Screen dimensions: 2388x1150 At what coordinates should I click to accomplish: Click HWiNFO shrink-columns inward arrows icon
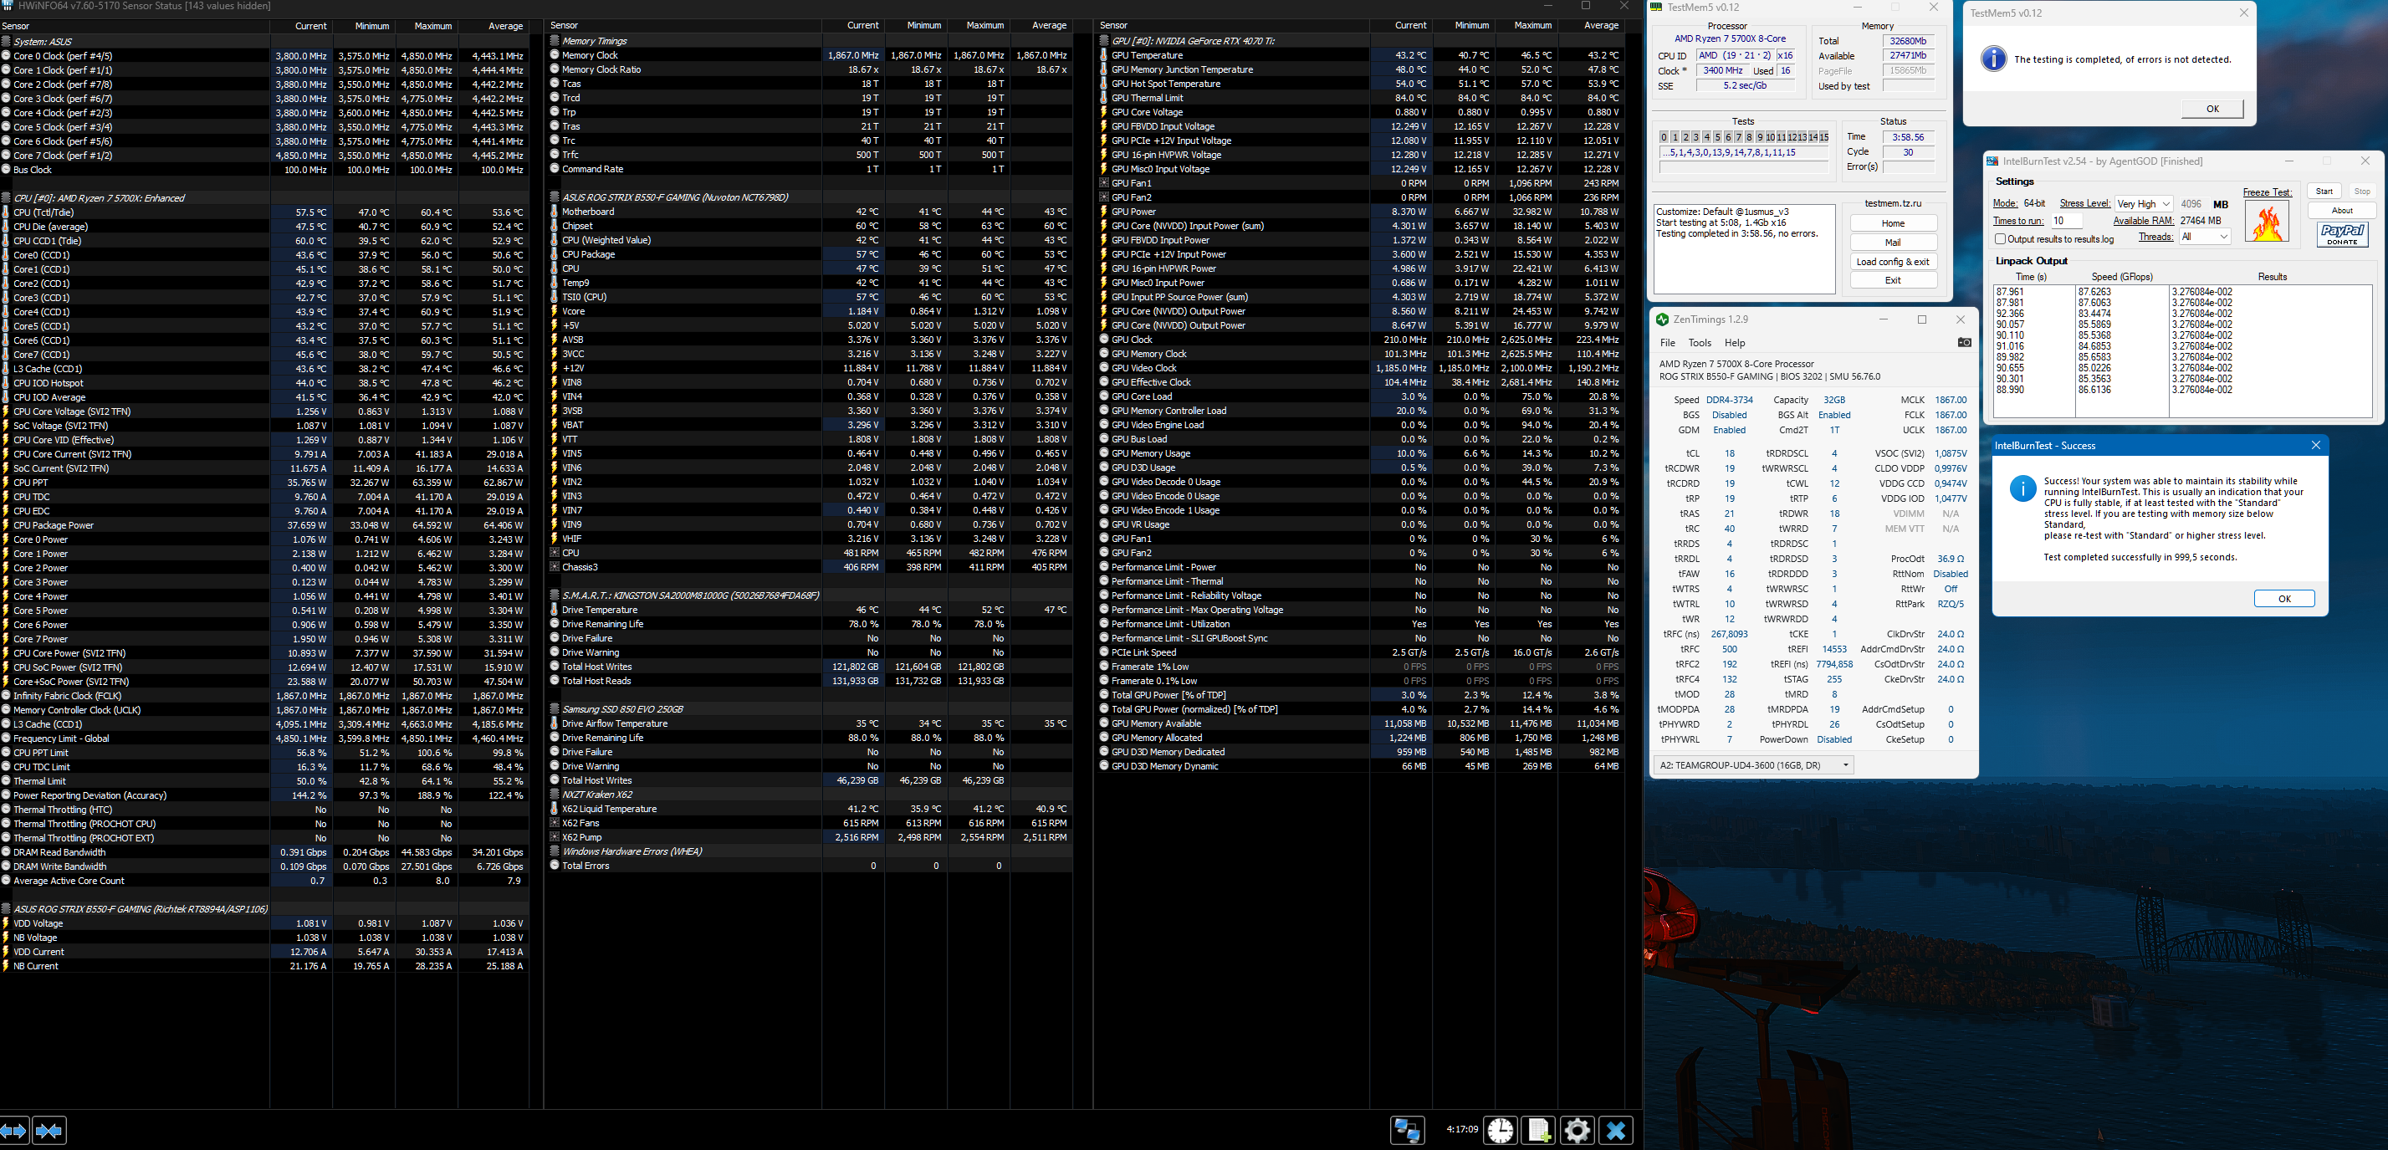(49, 1131)
